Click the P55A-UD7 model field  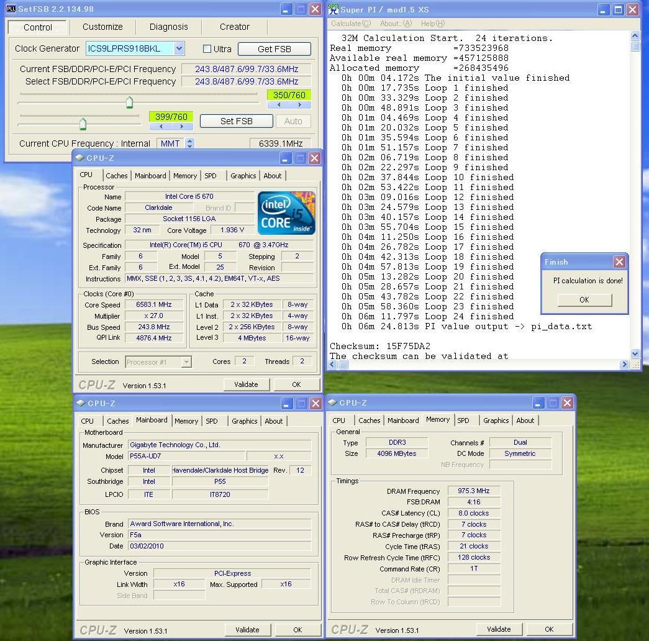click(x=186, y=456)
